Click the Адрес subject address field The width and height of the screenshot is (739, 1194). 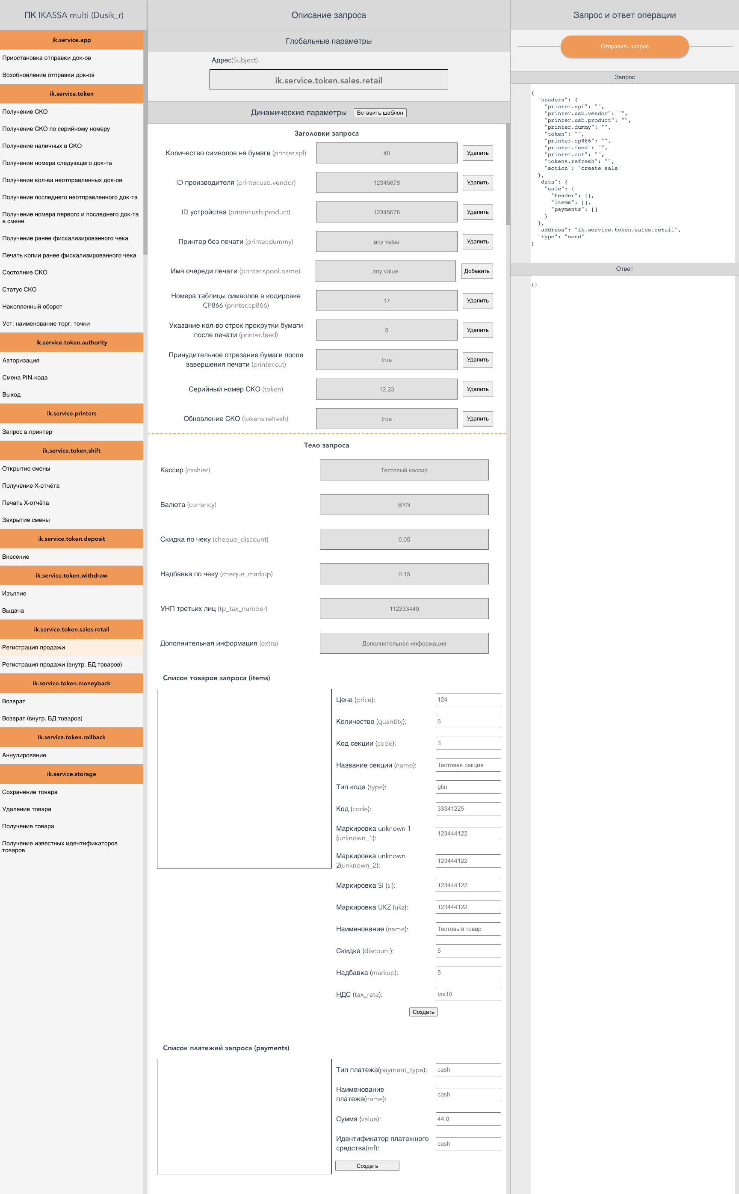(x=328, y=80)
